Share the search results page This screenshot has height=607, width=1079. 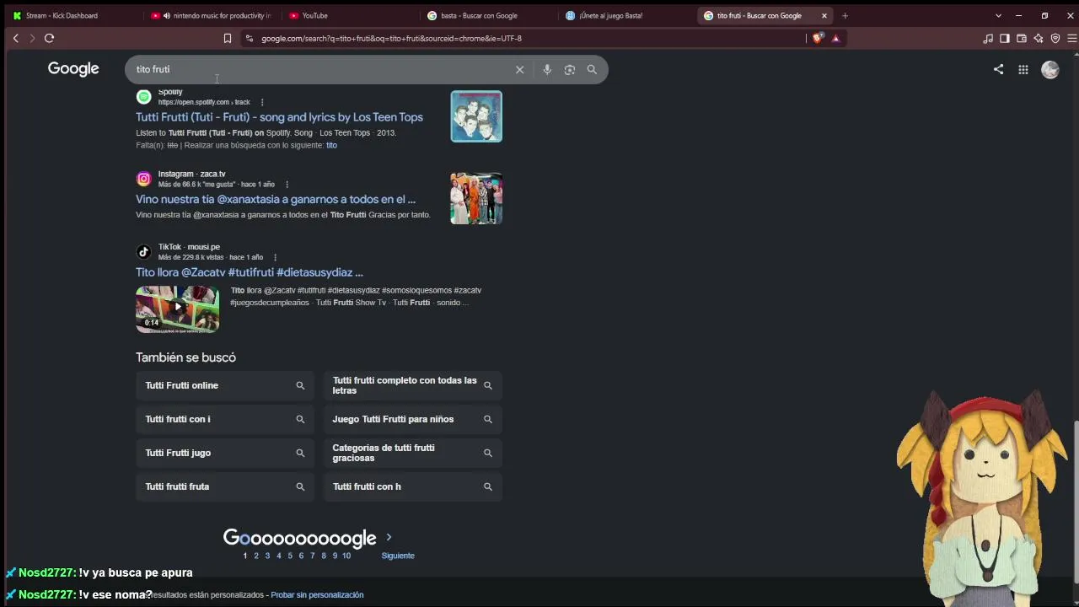pos(998,70)
